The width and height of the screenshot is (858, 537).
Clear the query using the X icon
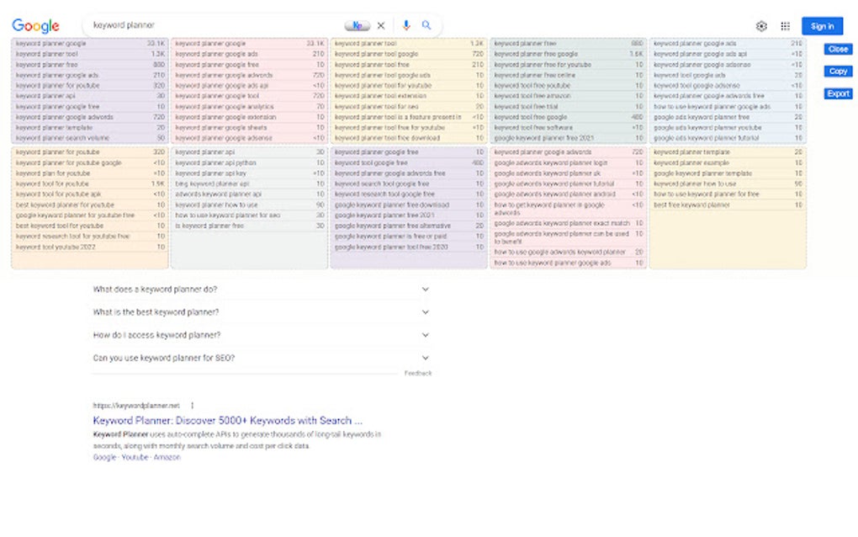tap(383, 25)
